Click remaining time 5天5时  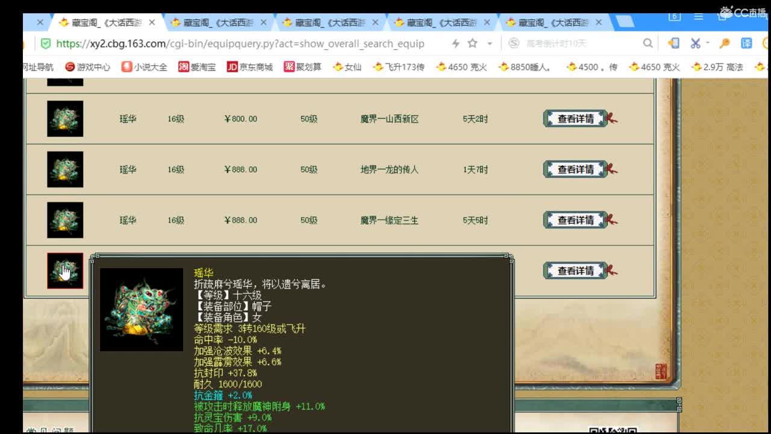click(475, 220)
